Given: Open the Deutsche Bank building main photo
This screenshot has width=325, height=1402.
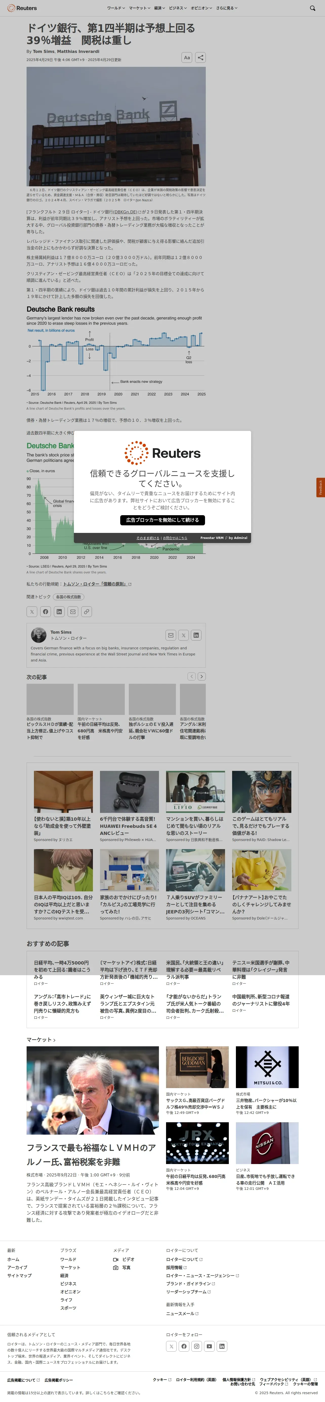Looking at the screenshot, I should [116, 126].
